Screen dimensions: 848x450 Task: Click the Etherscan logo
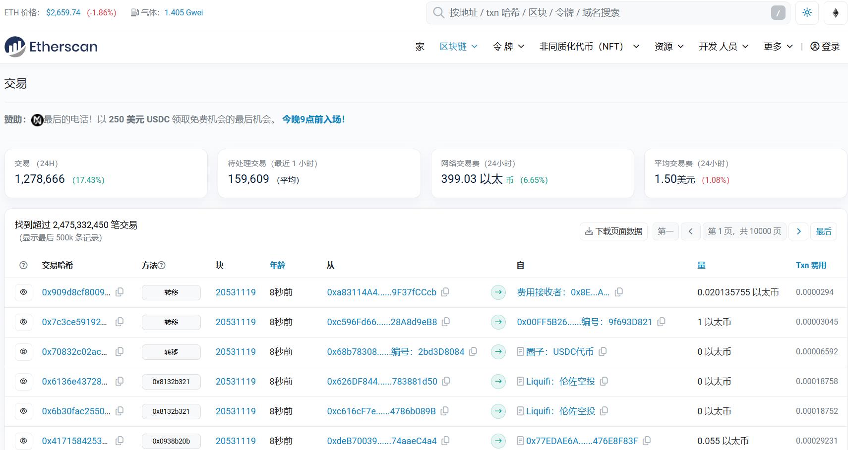[x=51, y=47]
